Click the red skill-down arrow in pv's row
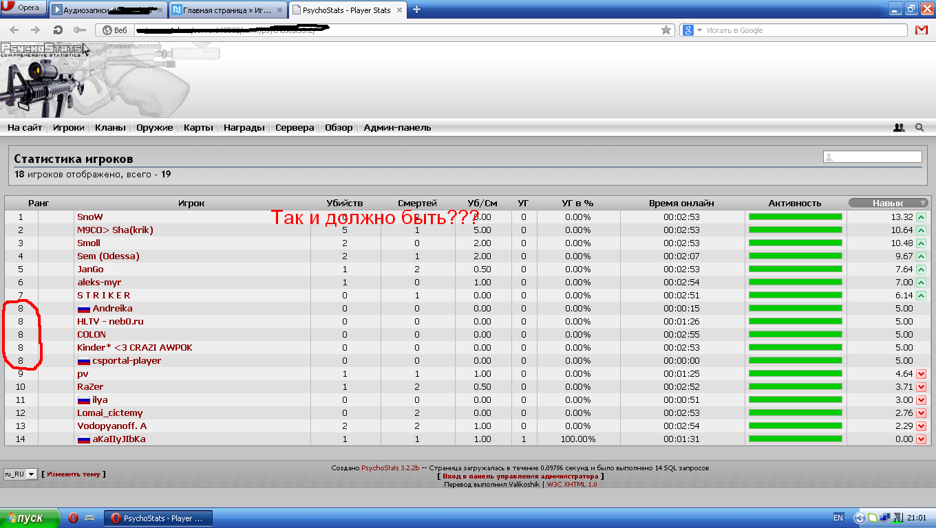The image size is (936, 528). click(x=922, y=374)
